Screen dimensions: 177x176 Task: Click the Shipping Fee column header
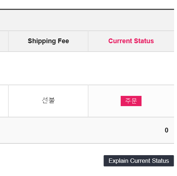coord(48,41)
